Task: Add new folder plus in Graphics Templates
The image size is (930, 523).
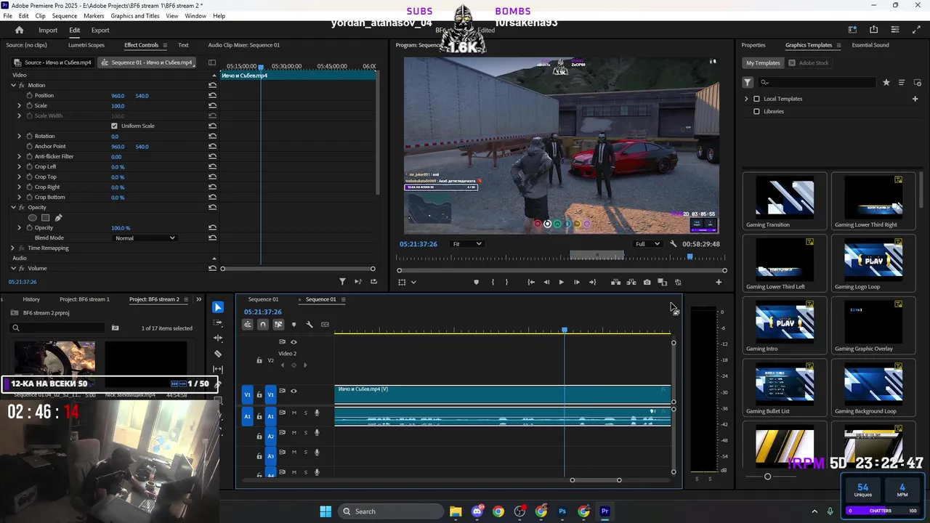Action: tap(915, 99)
